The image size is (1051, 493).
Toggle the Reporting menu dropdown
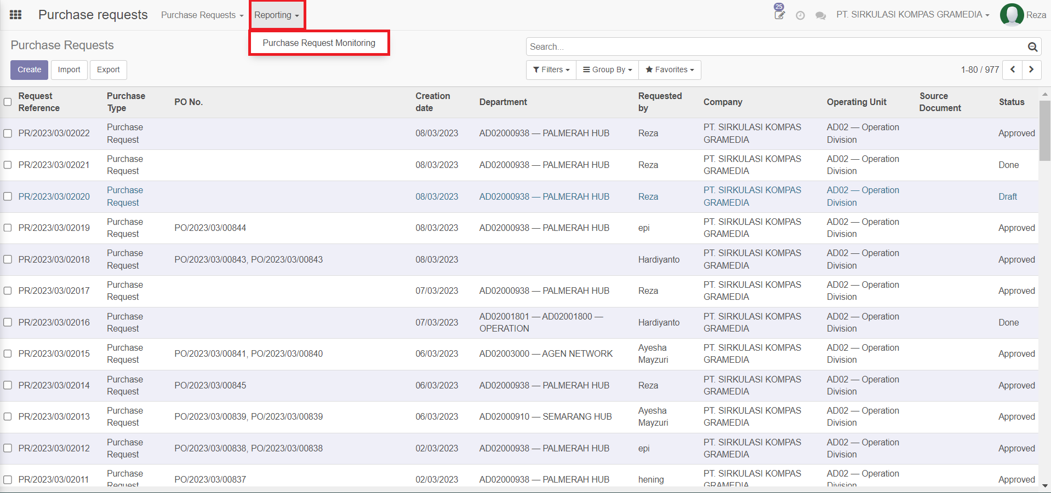pyautogui.click(x=277, y=15)
